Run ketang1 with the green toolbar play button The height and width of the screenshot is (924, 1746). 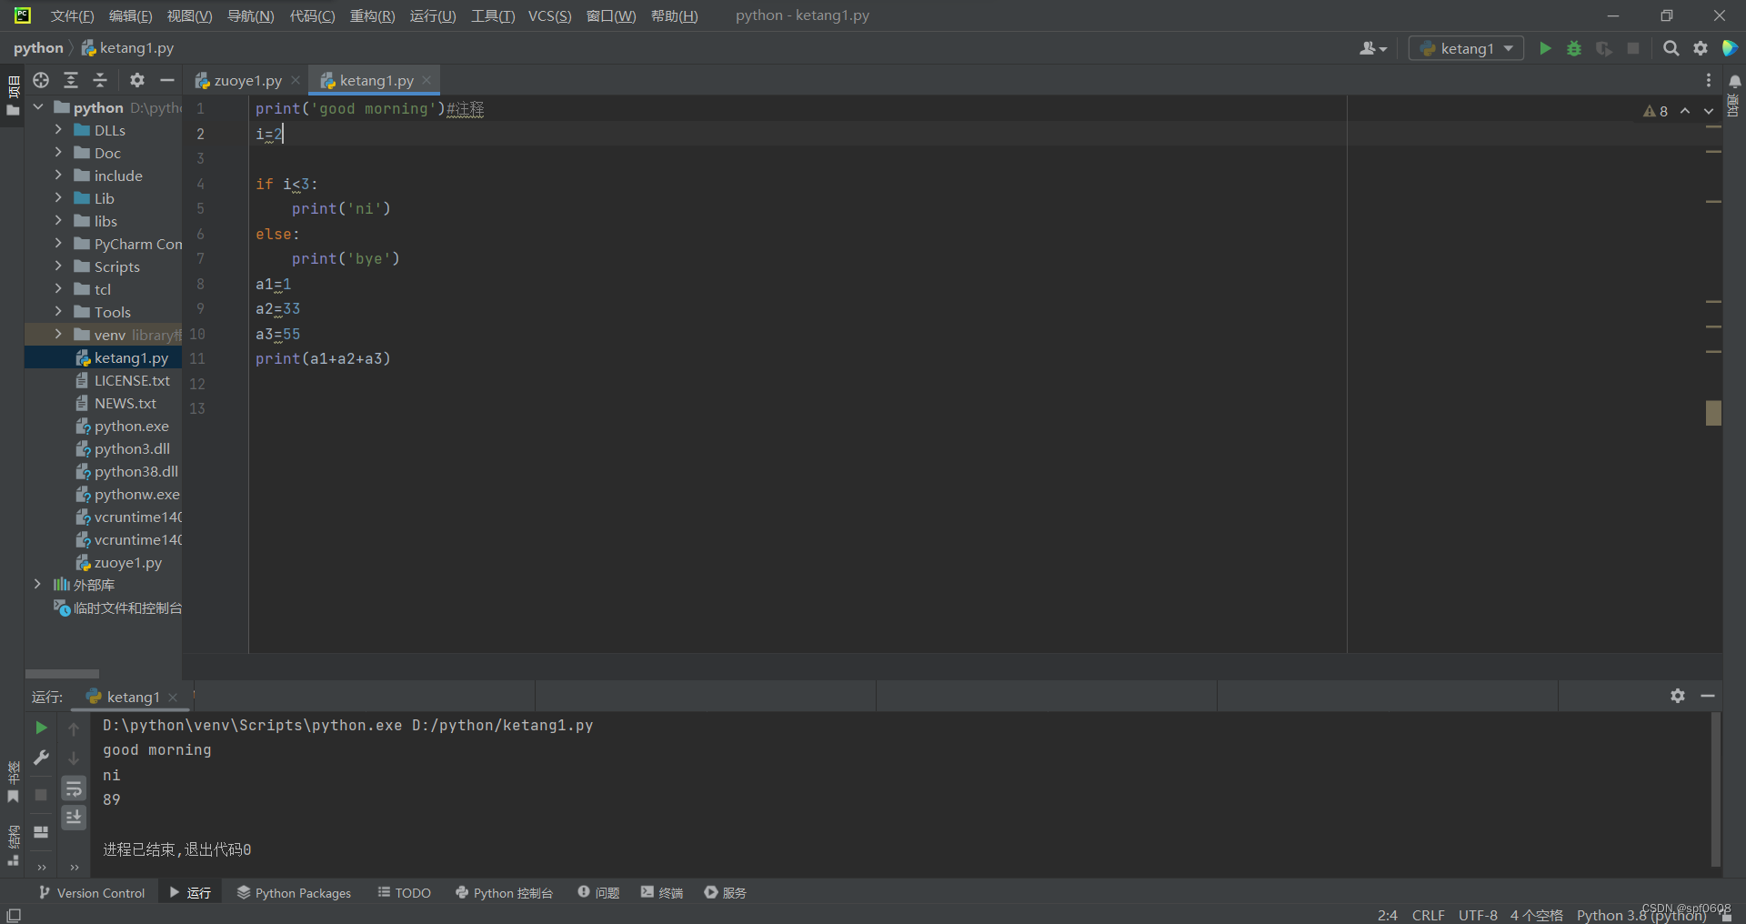[1545, 48]
